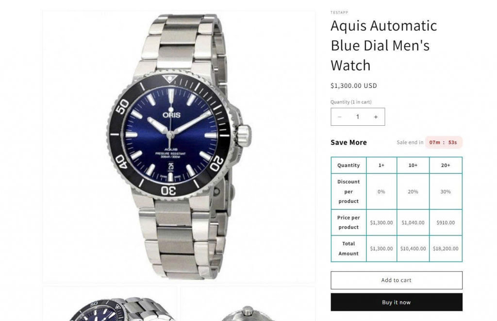Click the plus quantity icon
This screenshot has height=321, width=497.
(x=376, y=117)
